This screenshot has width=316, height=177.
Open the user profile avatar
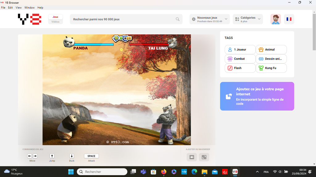click(276, 19)
